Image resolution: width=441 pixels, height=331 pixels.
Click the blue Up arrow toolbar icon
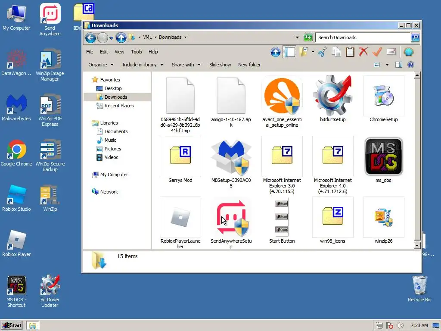[x=276, y=52]
